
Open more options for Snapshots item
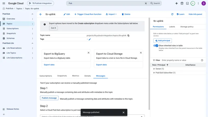pos(32,34)
